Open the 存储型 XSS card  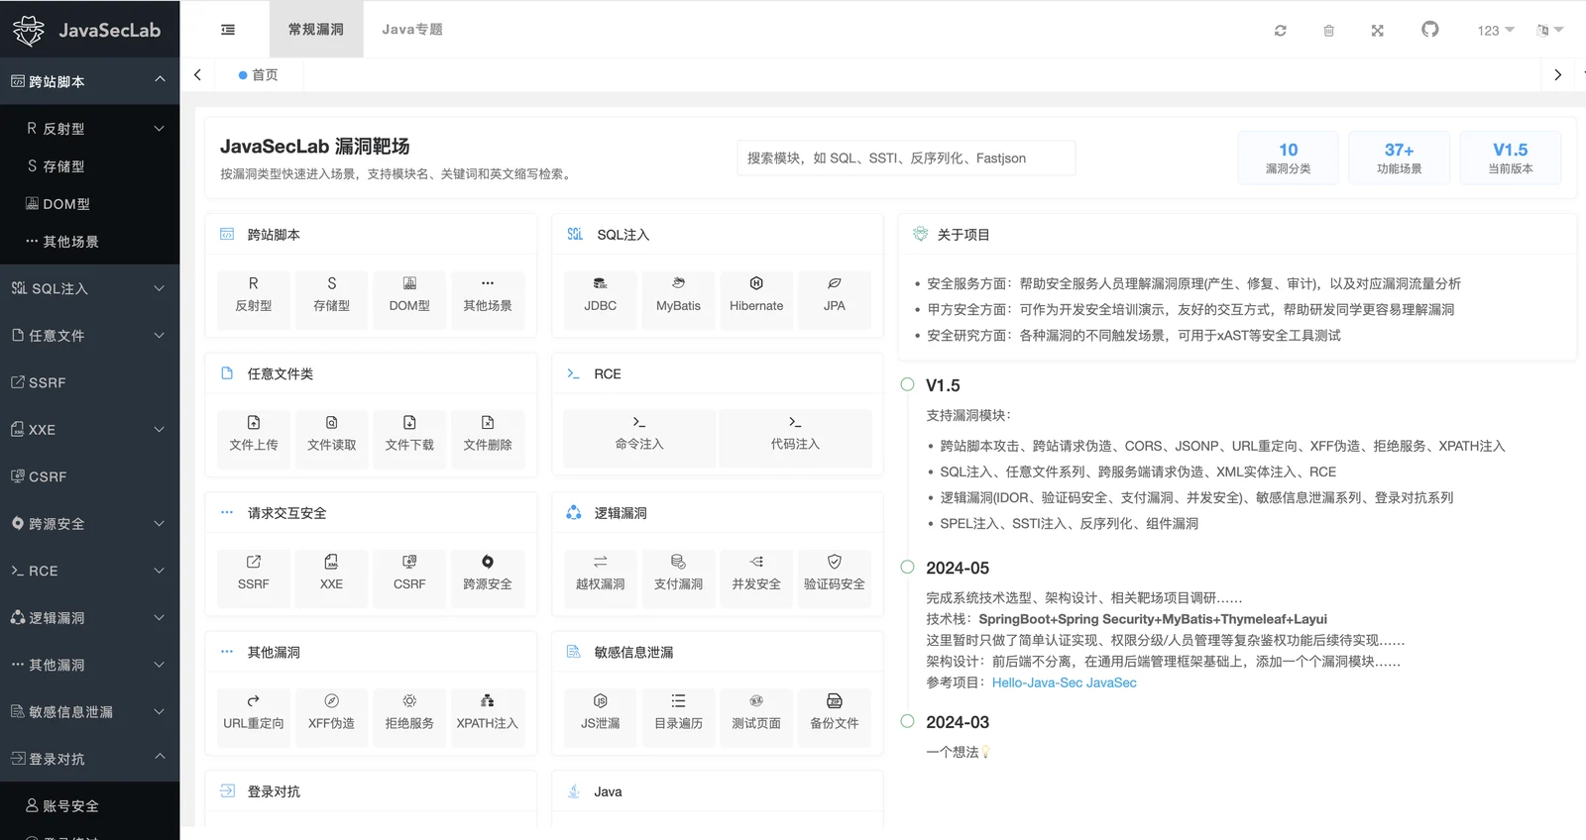point(332,299)
